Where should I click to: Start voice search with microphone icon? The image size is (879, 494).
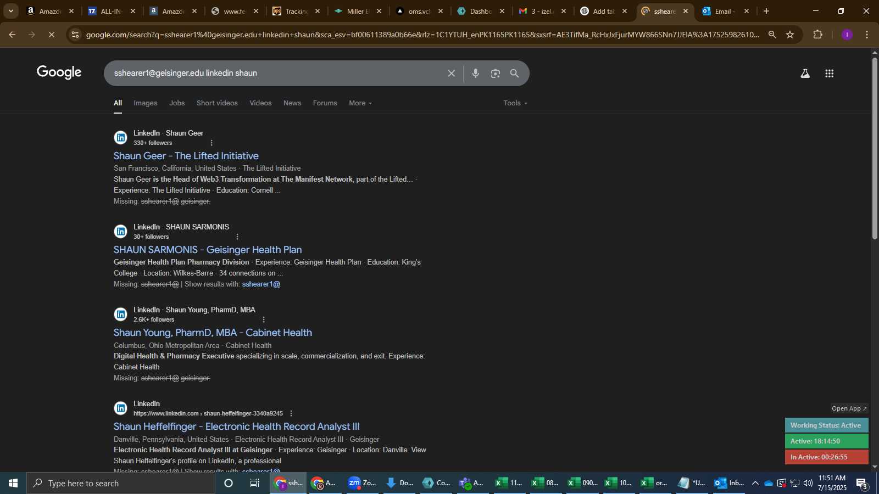point(476,73)
